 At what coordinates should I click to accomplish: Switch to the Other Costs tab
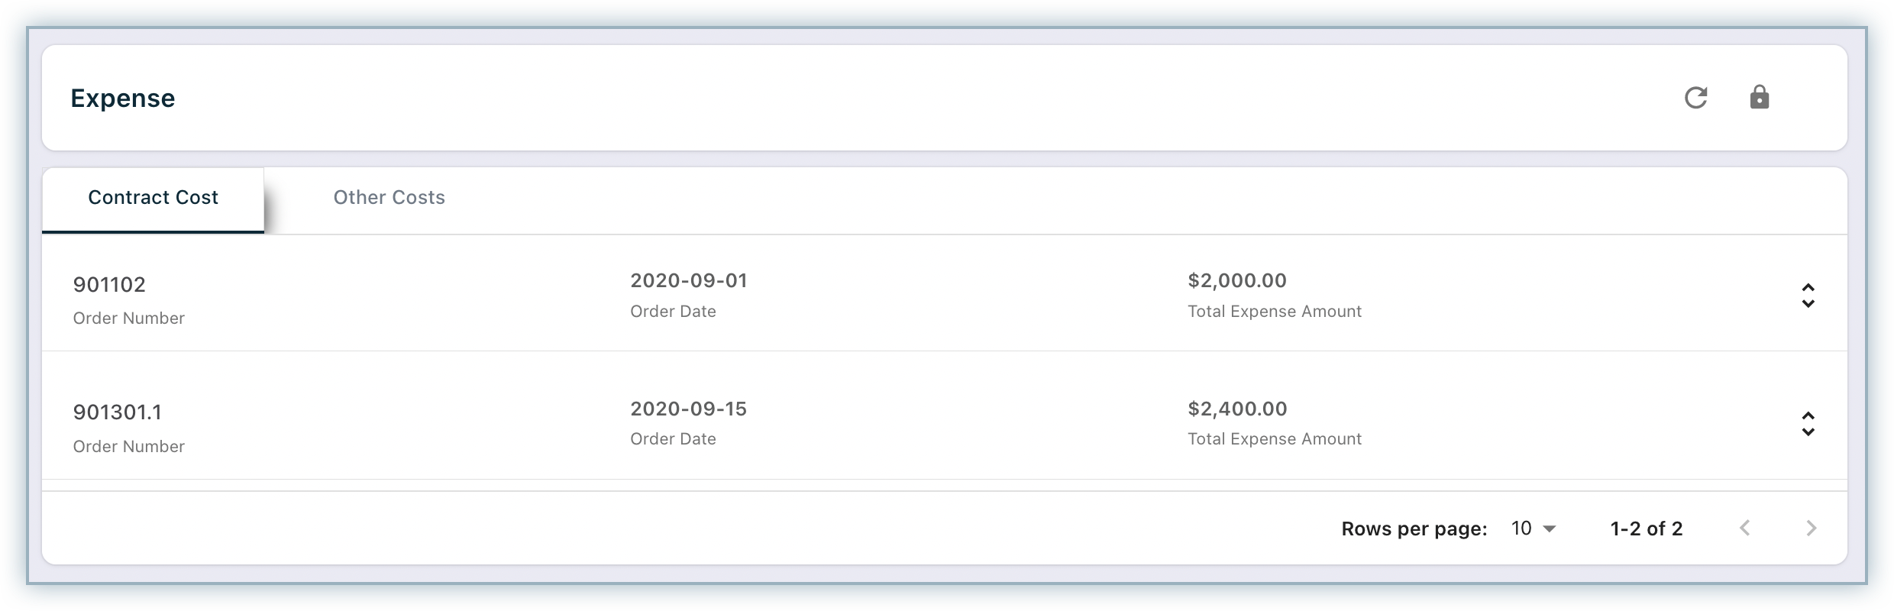point(389,198)
